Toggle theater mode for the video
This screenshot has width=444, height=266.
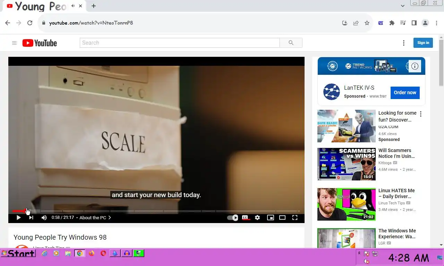pyautogui.click(x=282, y=218)
